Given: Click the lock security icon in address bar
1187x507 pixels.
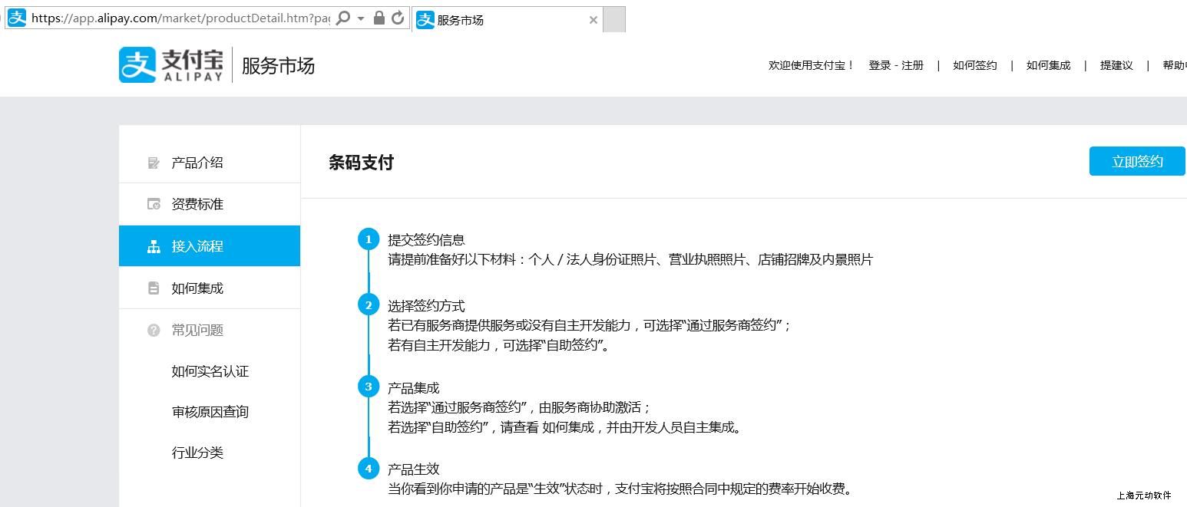Looking at the screenshot, I should pyautogui.click(x=379, y=18).
